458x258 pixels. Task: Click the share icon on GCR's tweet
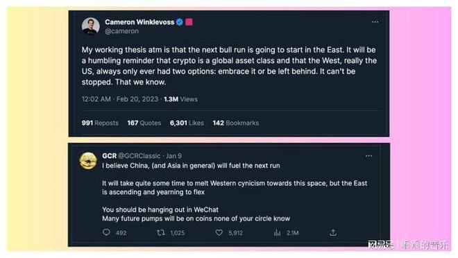coord(333,232)
